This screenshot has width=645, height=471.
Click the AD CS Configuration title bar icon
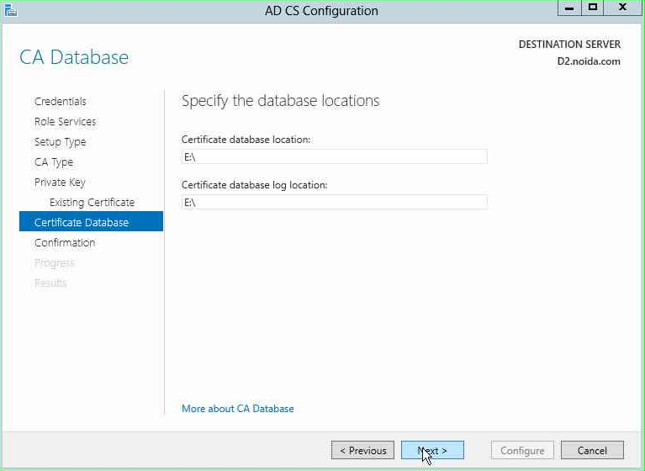pyautogui.click(x=10, y=9)
